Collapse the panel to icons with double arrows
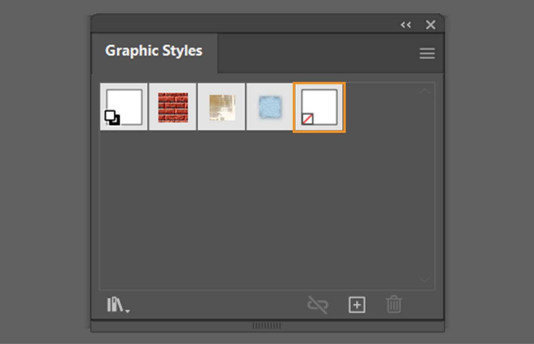Screen dimensions: 534x344 point(406,25)
